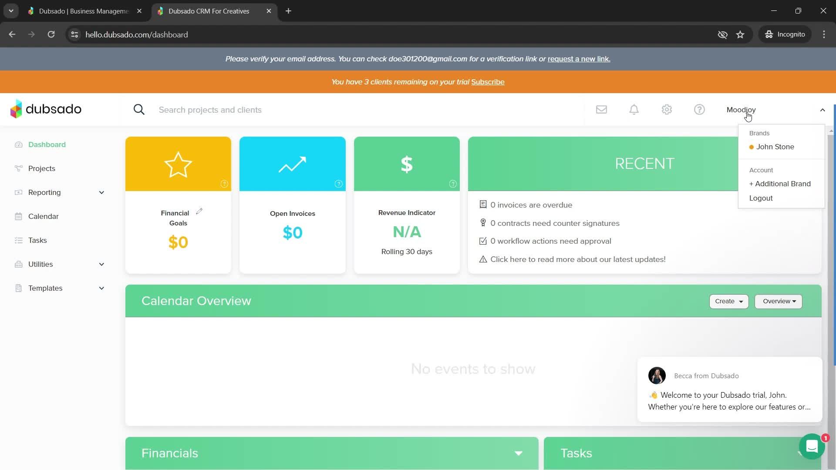Click the Tasks sidebar icon

(x=18, y=240)
